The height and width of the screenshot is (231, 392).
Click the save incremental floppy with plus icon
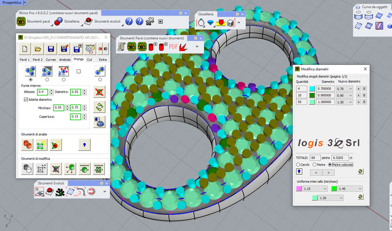coord(77,49)
